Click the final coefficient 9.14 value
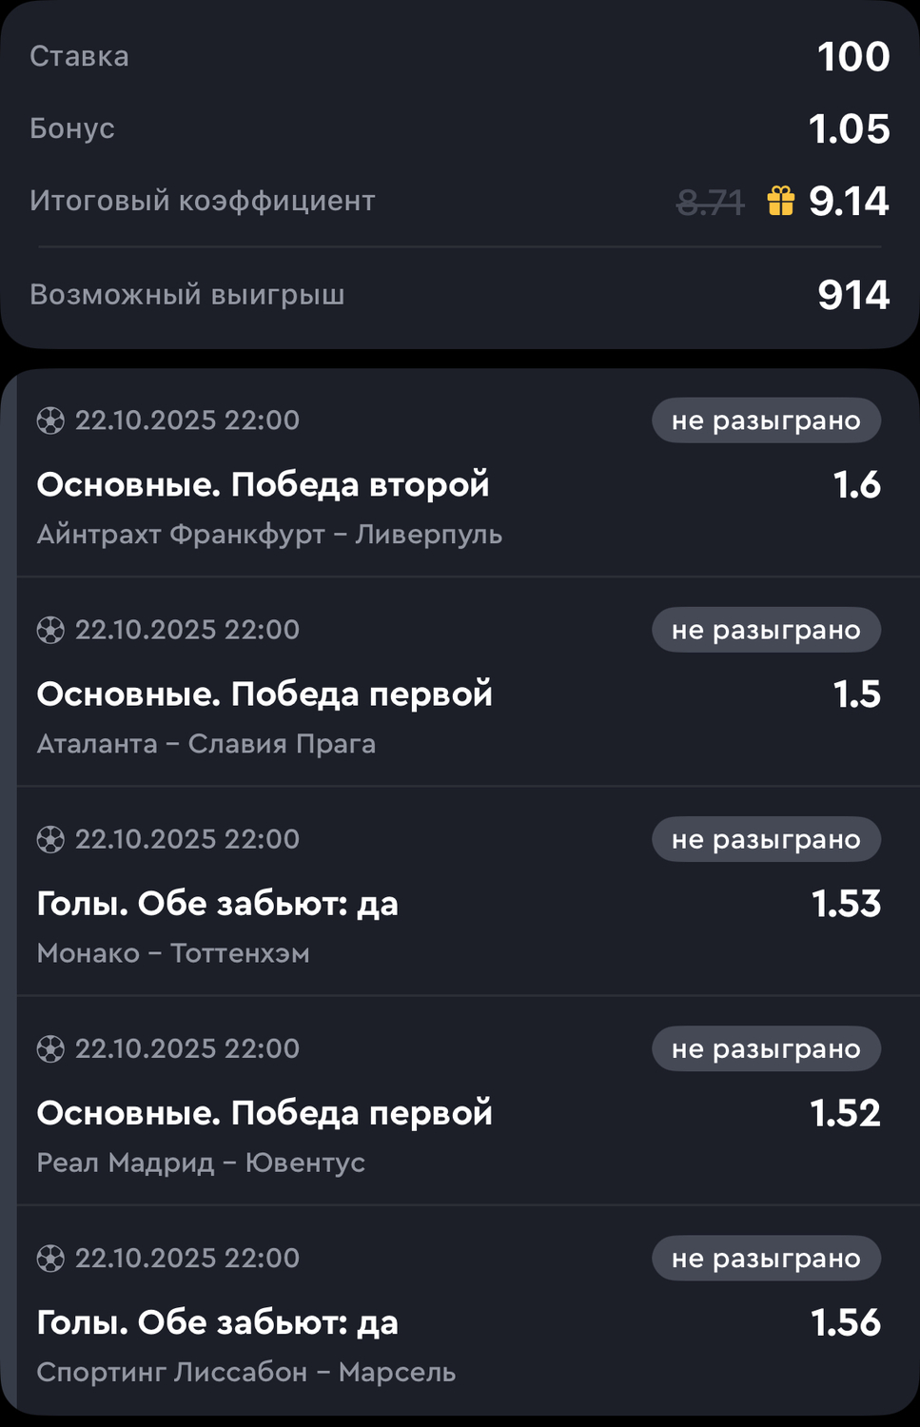Image resolution: width=920 pixels, height=1427 pixels. pyautogui.click(x=849, y=201)
